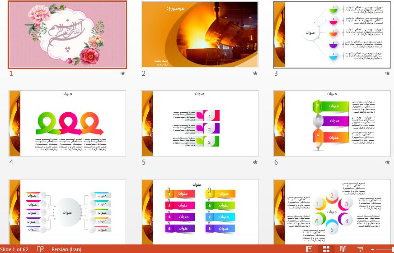Preview the transition star for slide 2
The image size is (394, 253).
tap(255, 73)
